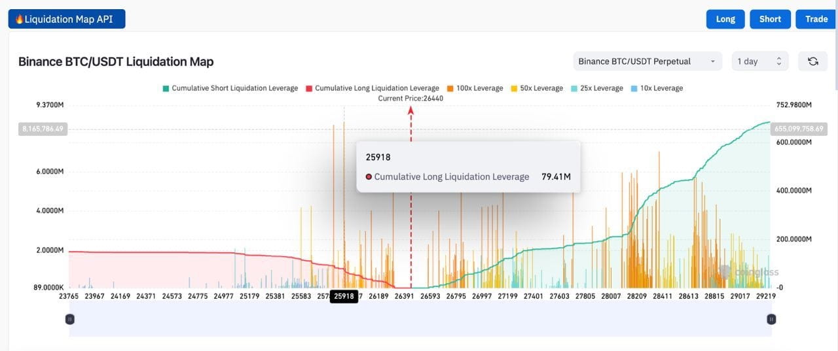The width and height of the screenshot is (838, 351).
Task: Click the Short button
Action: pos(770,19)
